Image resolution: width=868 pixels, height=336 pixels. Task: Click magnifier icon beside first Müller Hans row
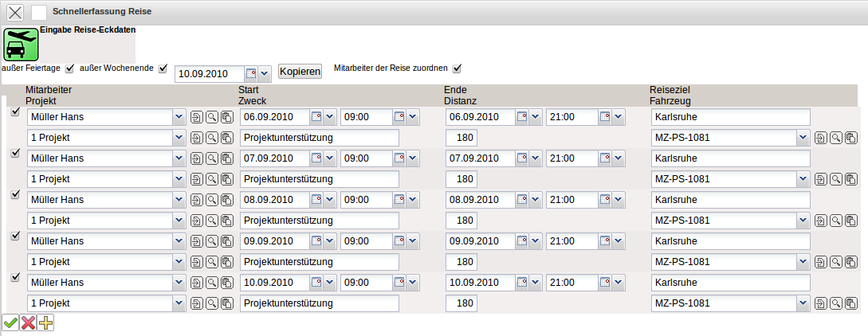click(212, 117)
